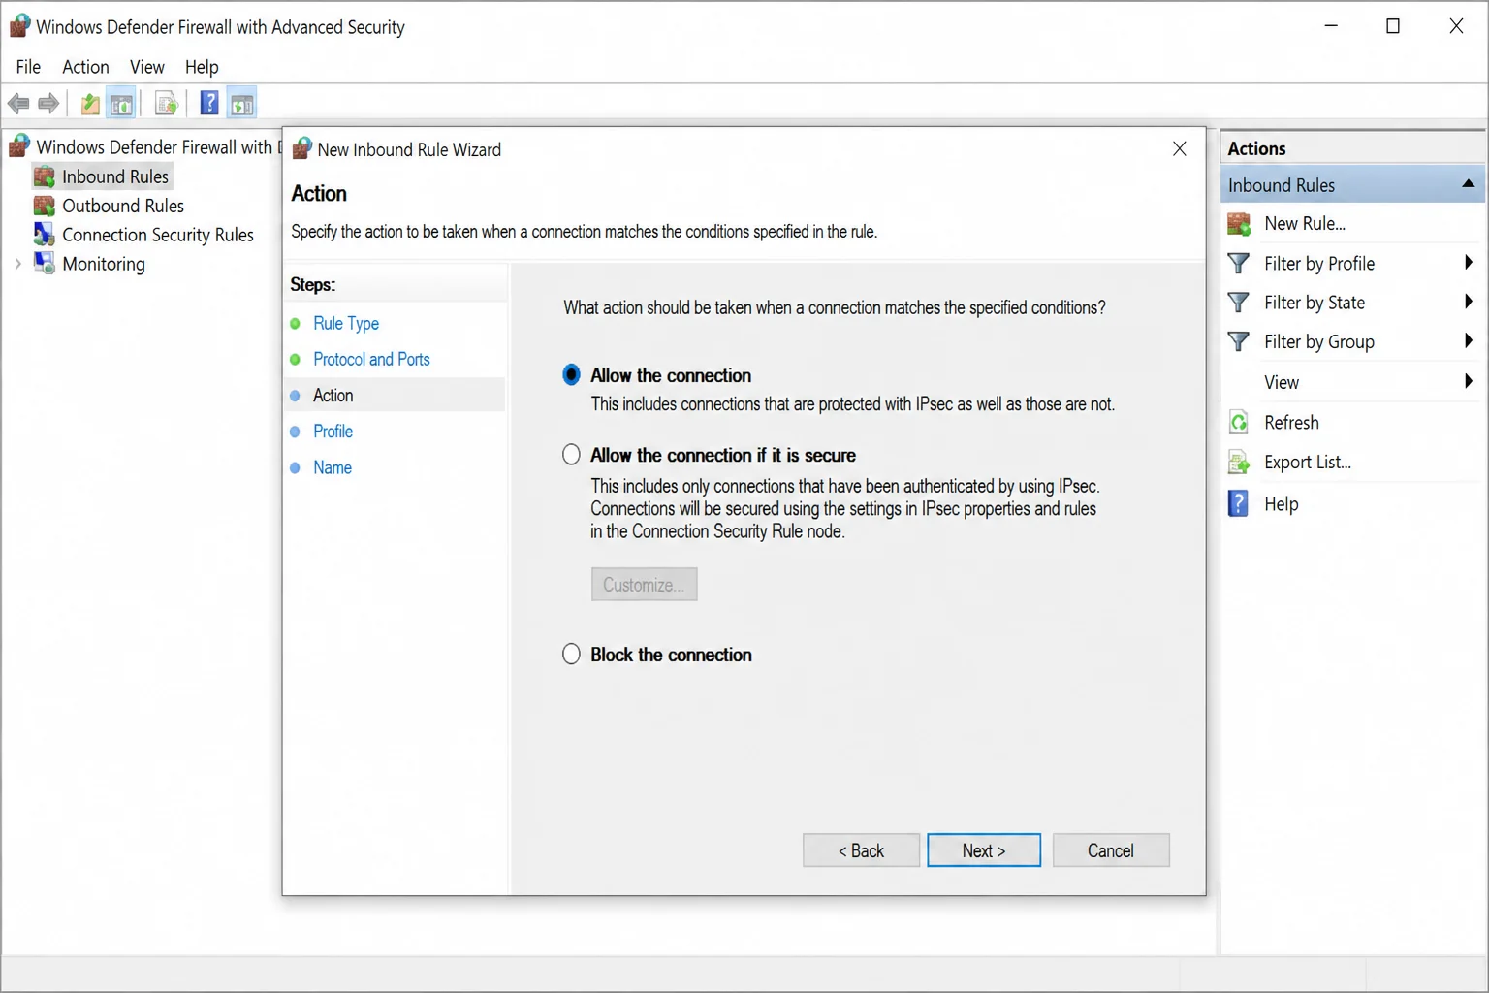The height and width of the screenshot is (993, 1489).
Task: Open the Filter by Profile submenu arrow
Action: [1468, 263]
